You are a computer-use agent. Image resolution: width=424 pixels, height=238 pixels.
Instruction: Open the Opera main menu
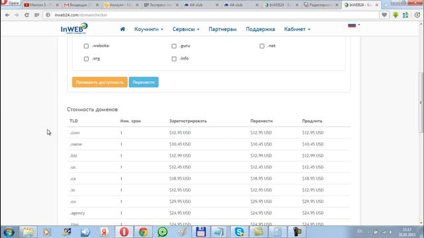point(11,3)
